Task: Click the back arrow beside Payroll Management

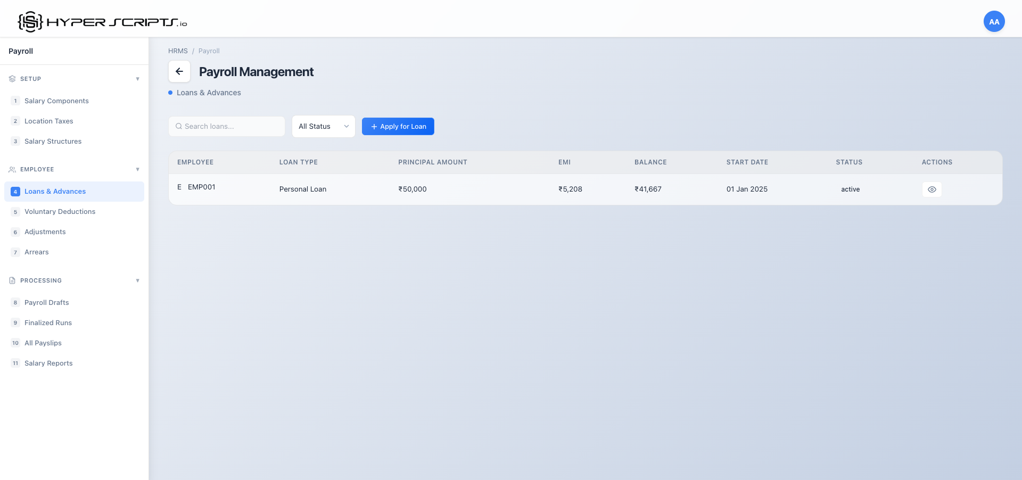Action: pos(179,71)
